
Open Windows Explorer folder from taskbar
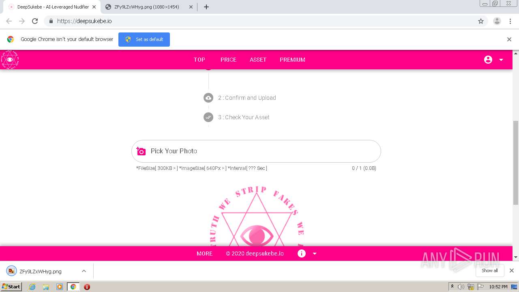point(46,287)
